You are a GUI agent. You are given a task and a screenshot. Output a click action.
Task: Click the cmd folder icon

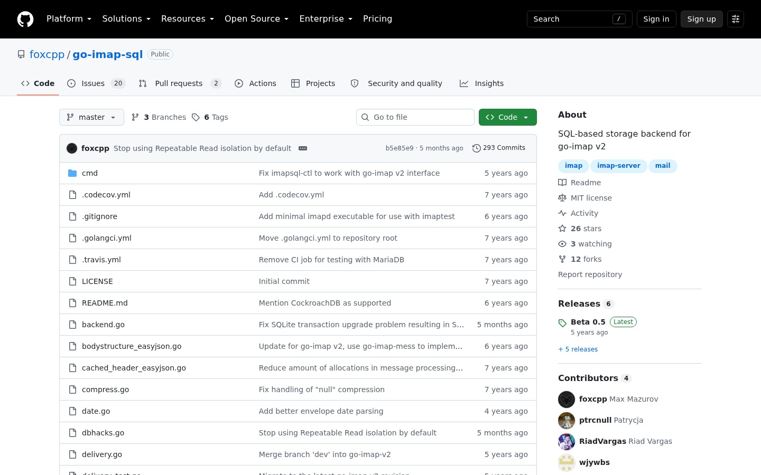[x=72, y=173]
